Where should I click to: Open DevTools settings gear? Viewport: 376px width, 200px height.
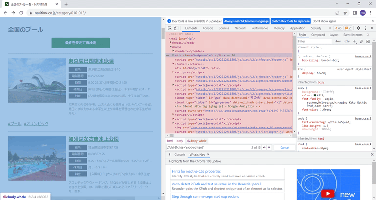coord(358,28)
